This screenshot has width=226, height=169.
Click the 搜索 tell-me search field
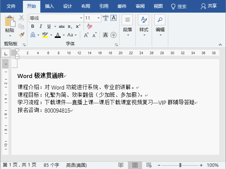[x=179, y=6]
